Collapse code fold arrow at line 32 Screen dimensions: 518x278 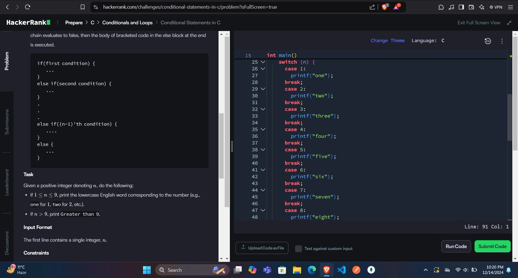click(262, 109)
